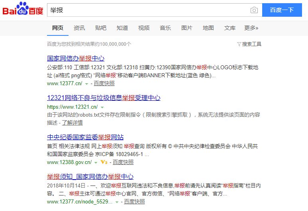Switch to the 资讯 tab
Screen dimensions: 308x211
[79, 28]
